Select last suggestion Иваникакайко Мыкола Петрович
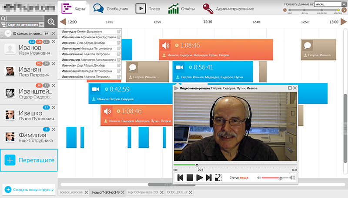The image size is (348, 198). pos(89,76)
